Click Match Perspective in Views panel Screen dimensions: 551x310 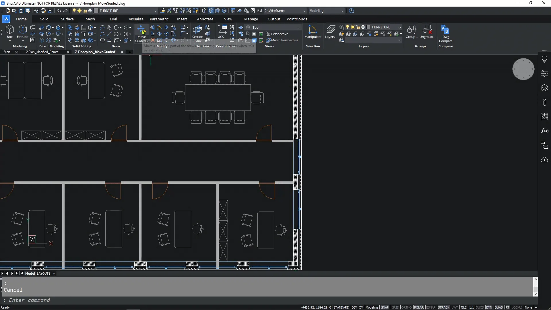point(284,40)
